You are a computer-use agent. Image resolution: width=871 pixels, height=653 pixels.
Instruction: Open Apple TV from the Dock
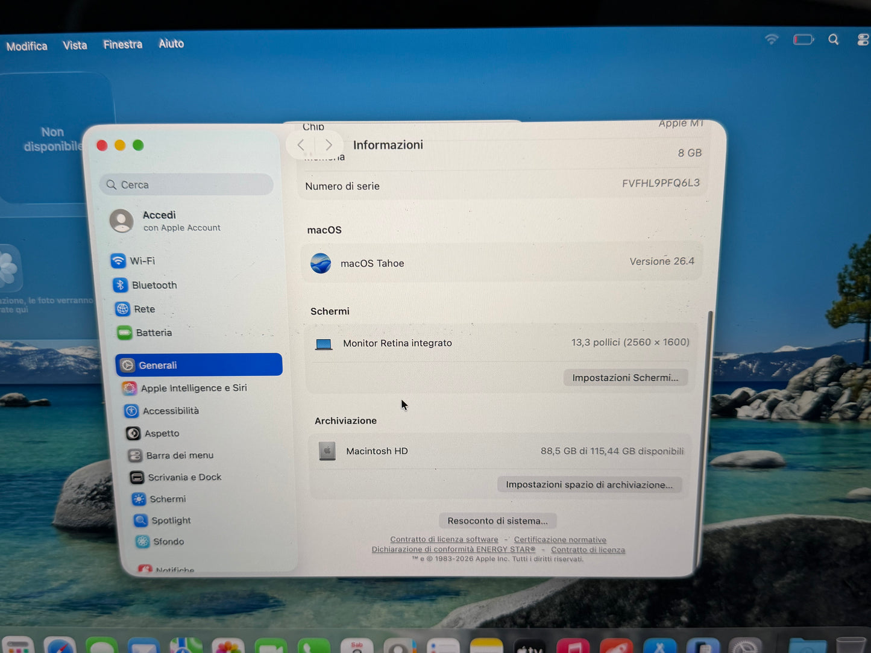click(529, 646)
